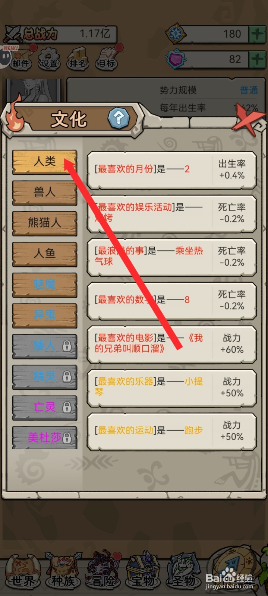
Task: Select the 人类 race tab
Action: click(45, 162)
